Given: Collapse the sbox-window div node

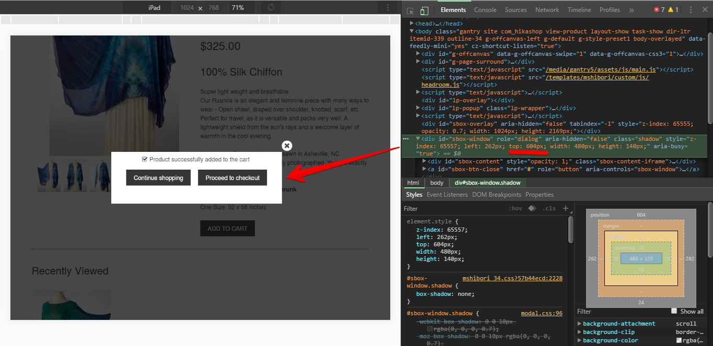Looking at the screenshot, I should pos(418,139).
